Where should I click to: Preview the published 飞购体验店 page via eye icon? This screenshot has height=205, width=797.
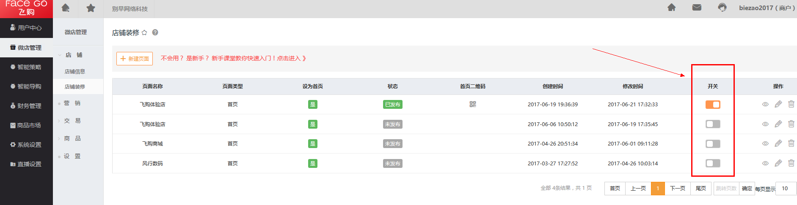coord(765,104)
